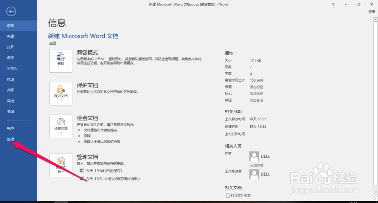Screen dimensions: 378x203
Task: Expand the 属性 properties dropdown
Action: [231, 53]
